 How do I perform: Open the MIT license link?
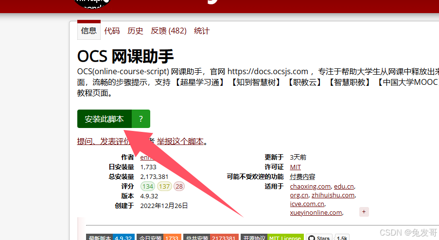[296, 167]
